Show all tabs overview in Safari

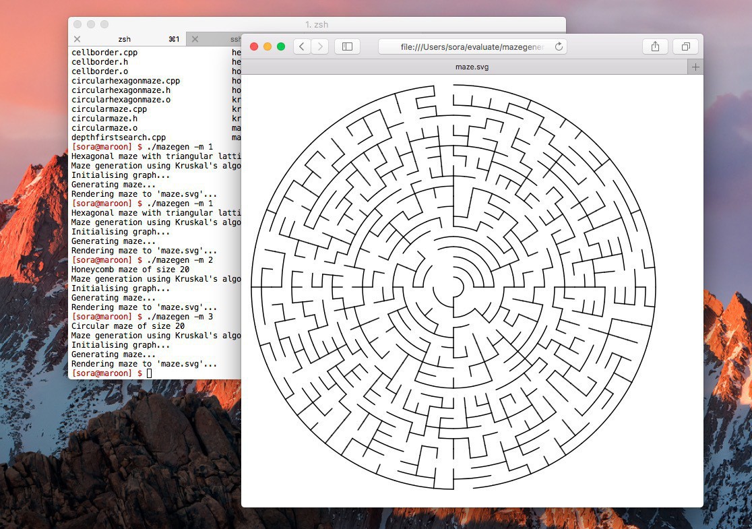point(685,46)
